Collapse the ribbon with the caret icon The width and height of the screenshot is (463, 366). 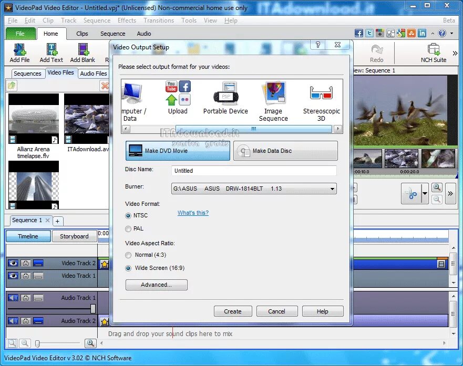(x=433, y=33)
